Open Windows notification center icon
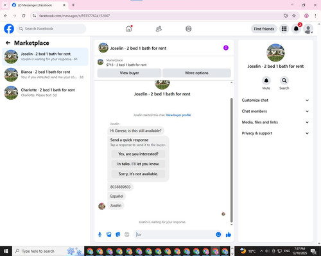This screenshot has height=256, width=321. pos(314,251)
